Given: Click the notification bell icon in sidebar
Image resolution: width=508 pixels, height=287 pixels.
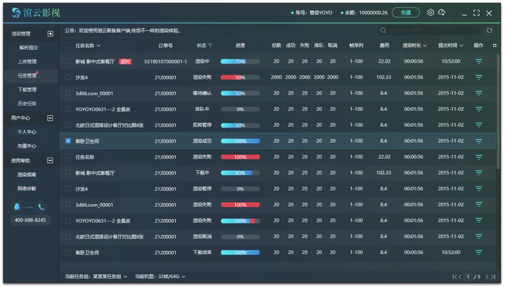Looking at the screenshot, I should [17, 207].
